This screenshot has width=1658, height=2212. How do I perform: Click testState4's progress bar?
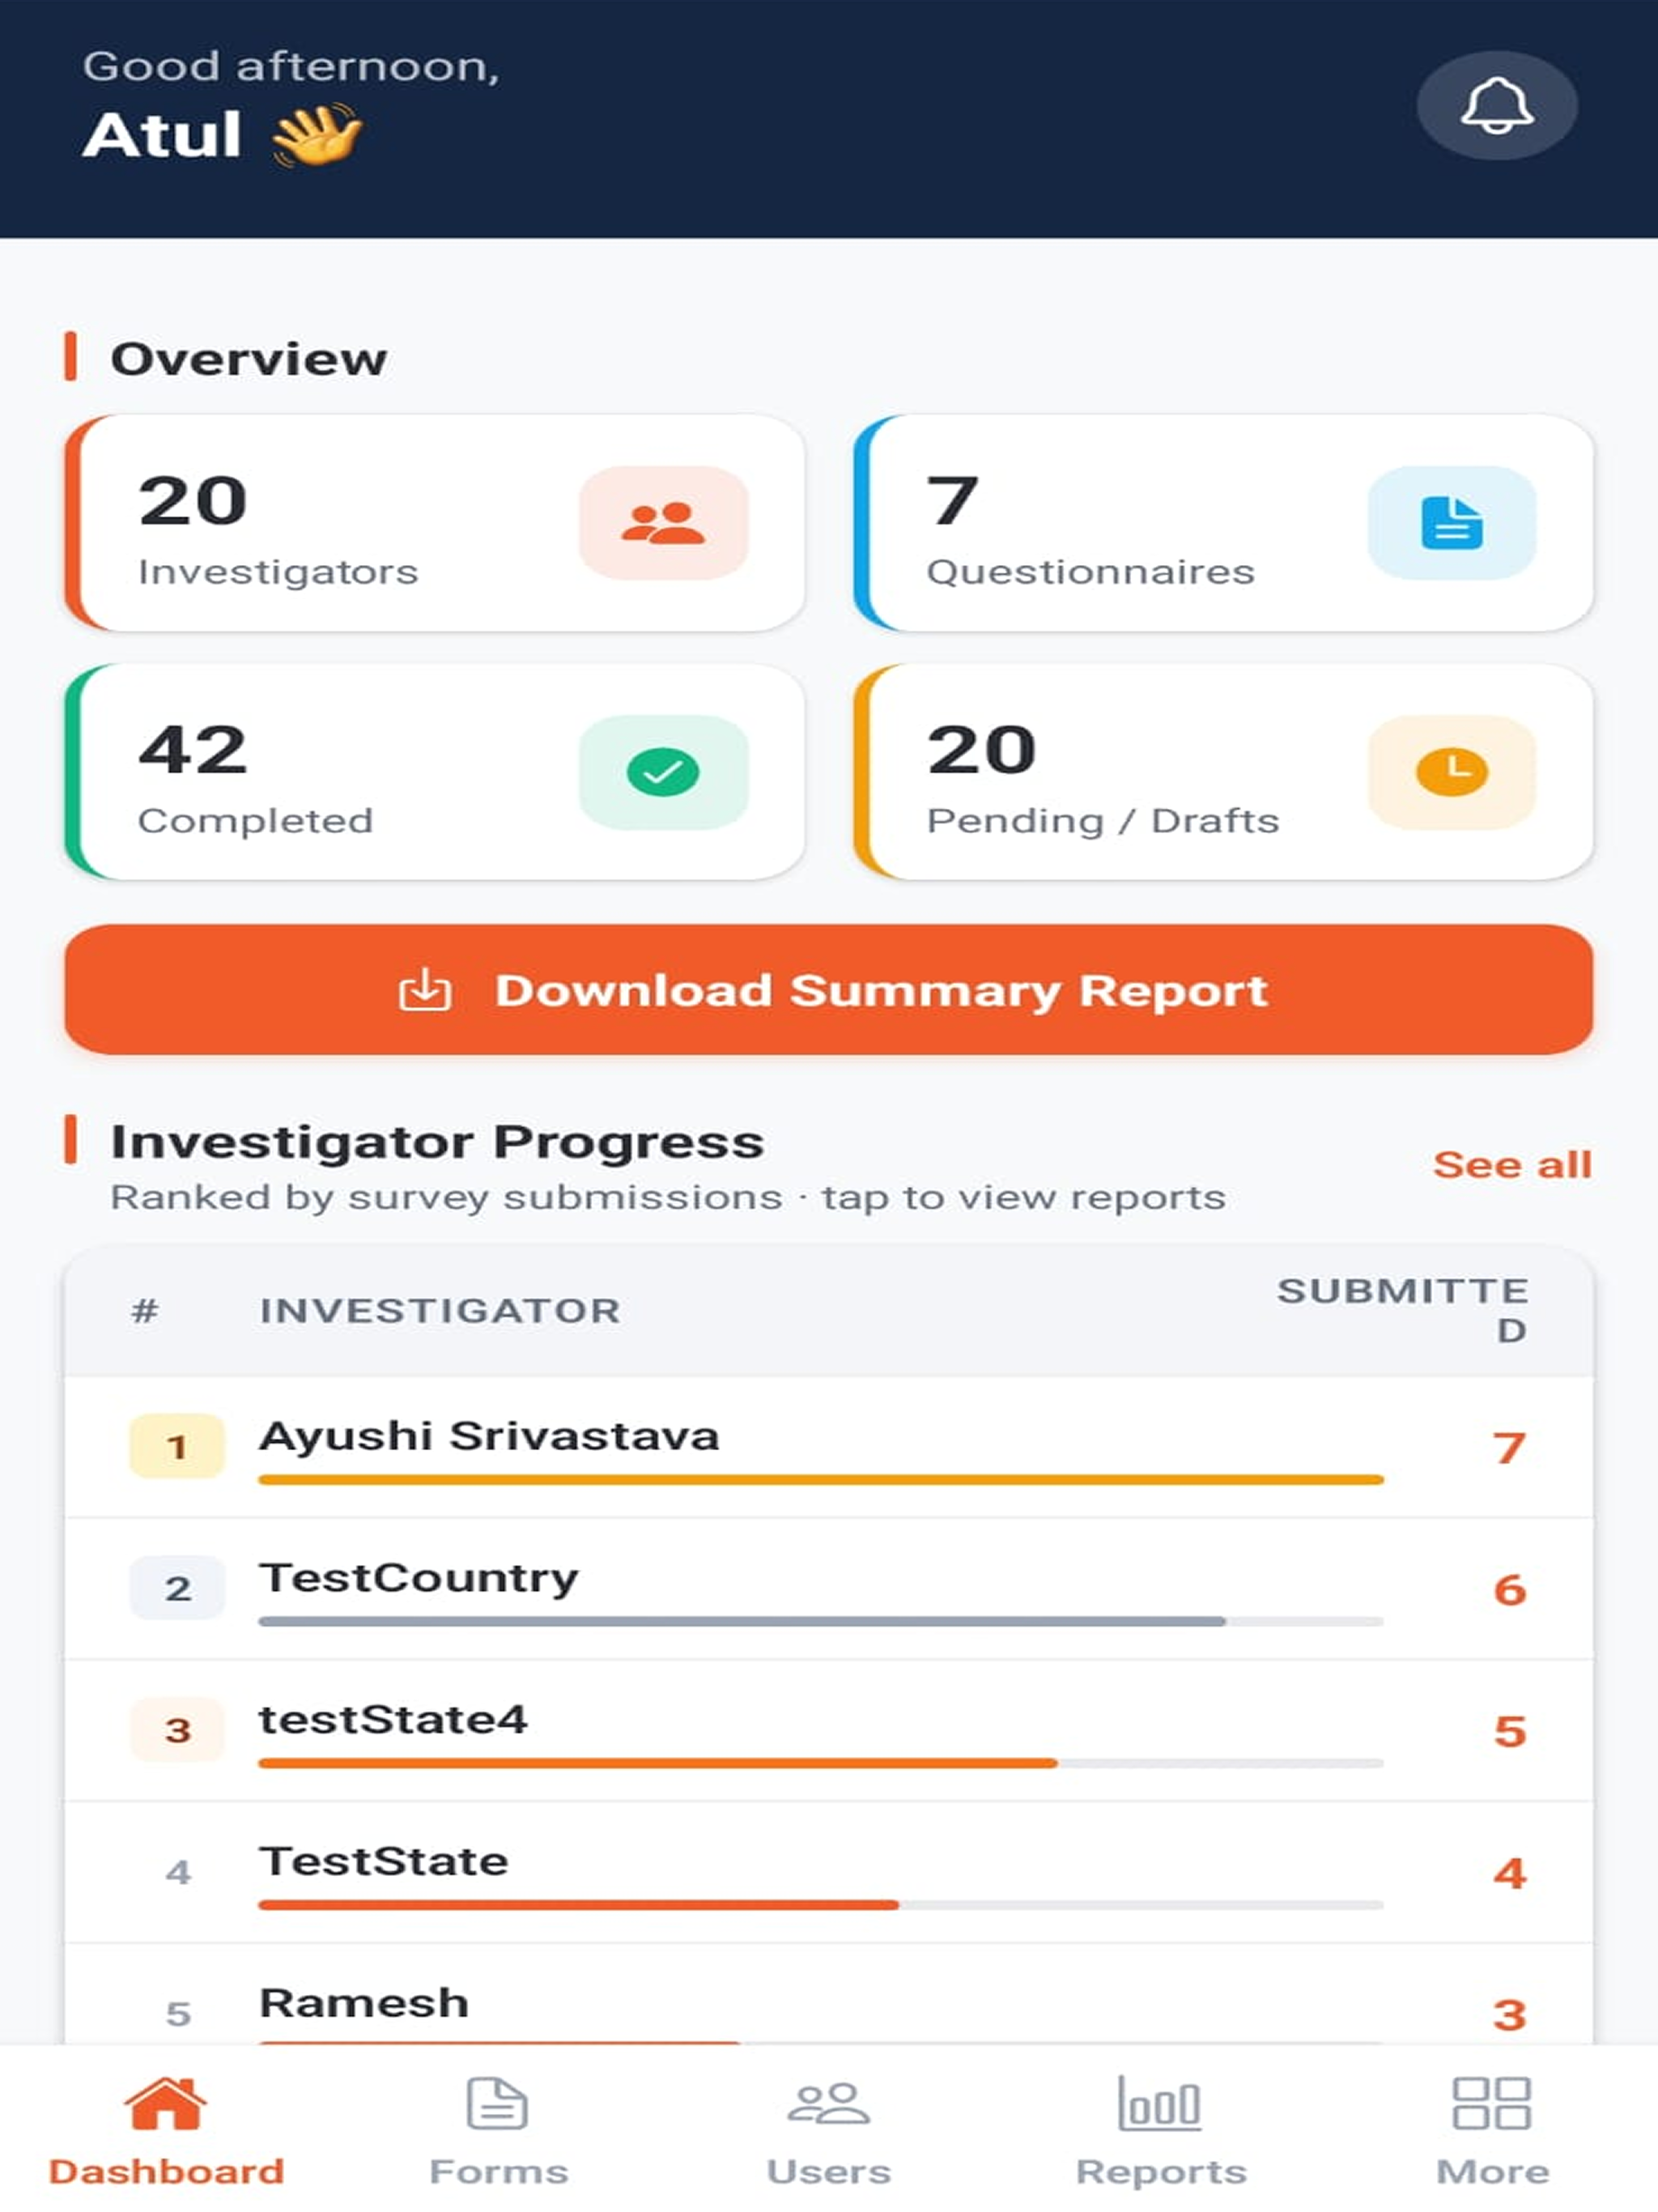coord(821,1764)
